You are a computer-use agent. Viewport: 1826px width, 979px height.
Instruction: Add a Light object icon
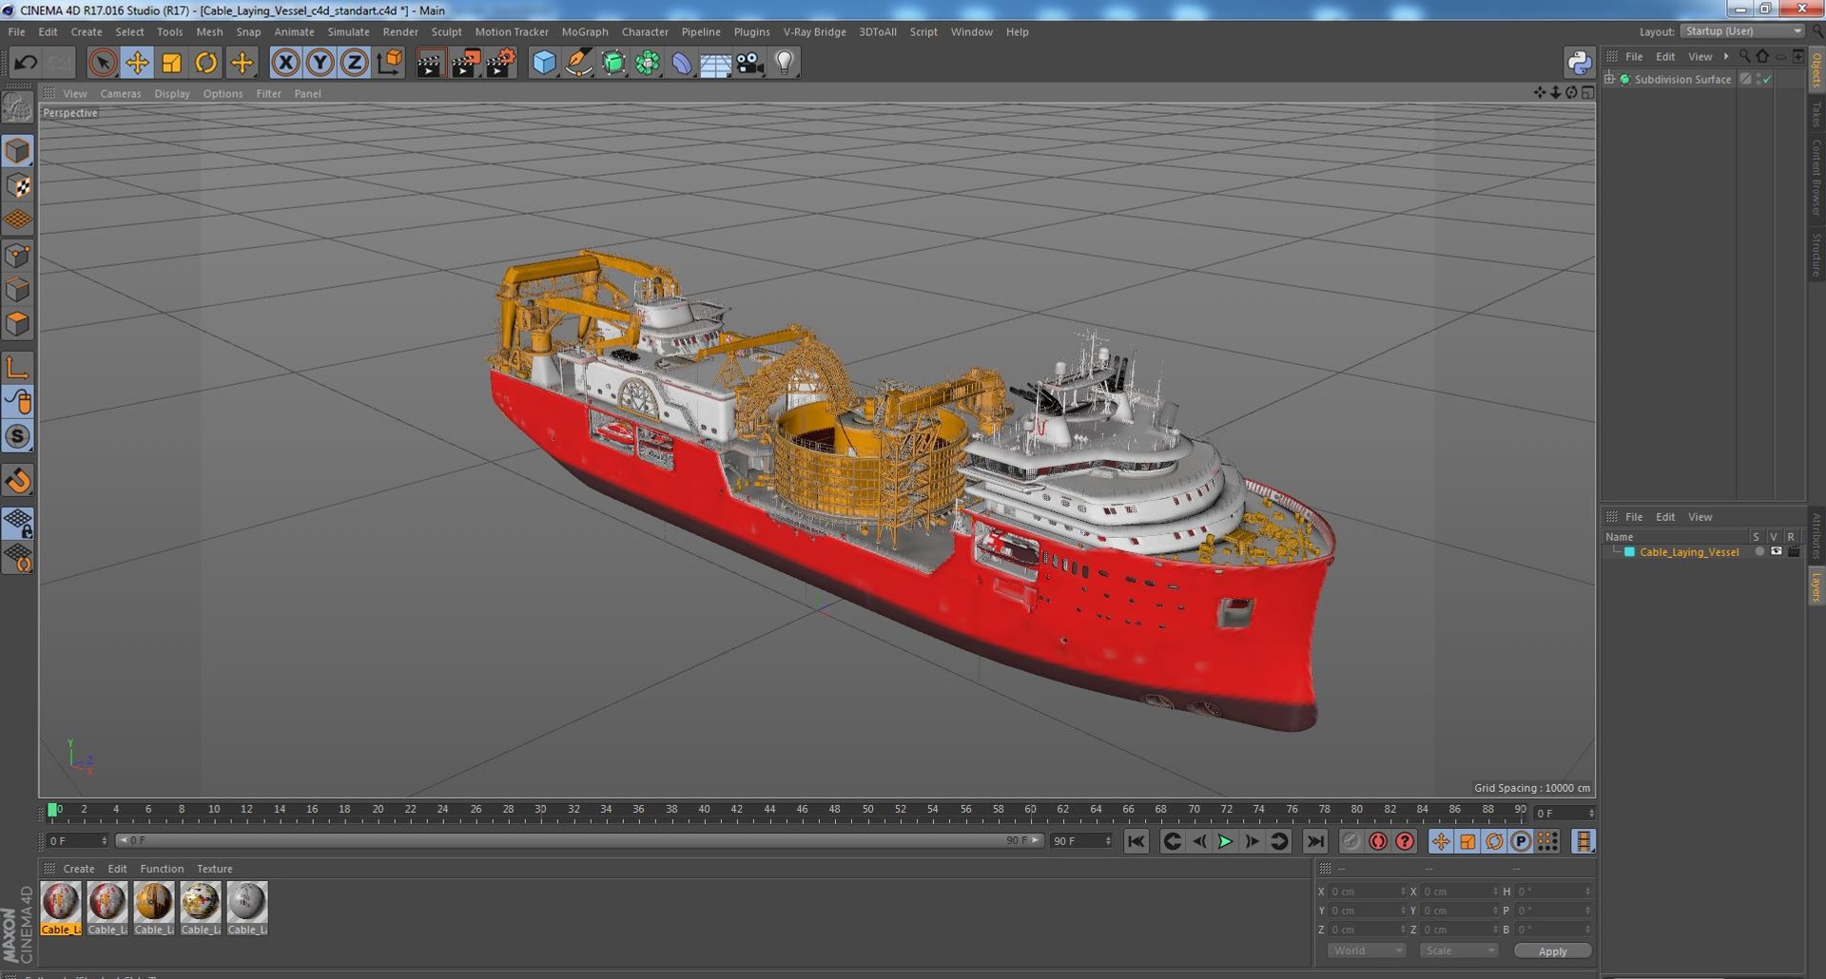785,63
